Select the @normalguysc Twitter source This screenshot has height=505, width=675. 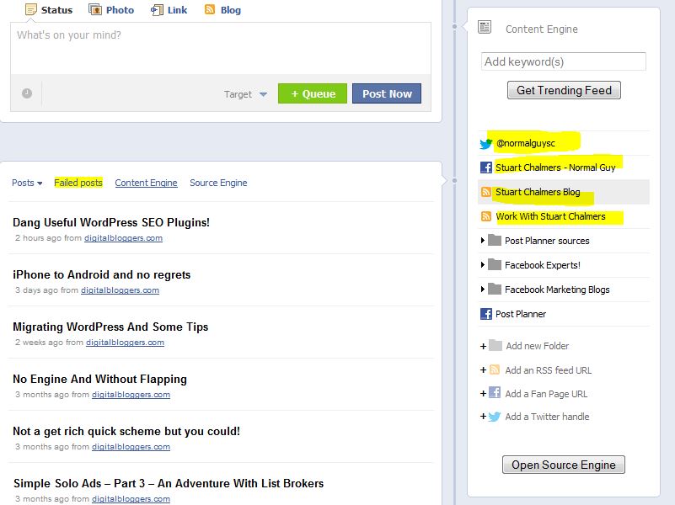(x=526, y=143)
